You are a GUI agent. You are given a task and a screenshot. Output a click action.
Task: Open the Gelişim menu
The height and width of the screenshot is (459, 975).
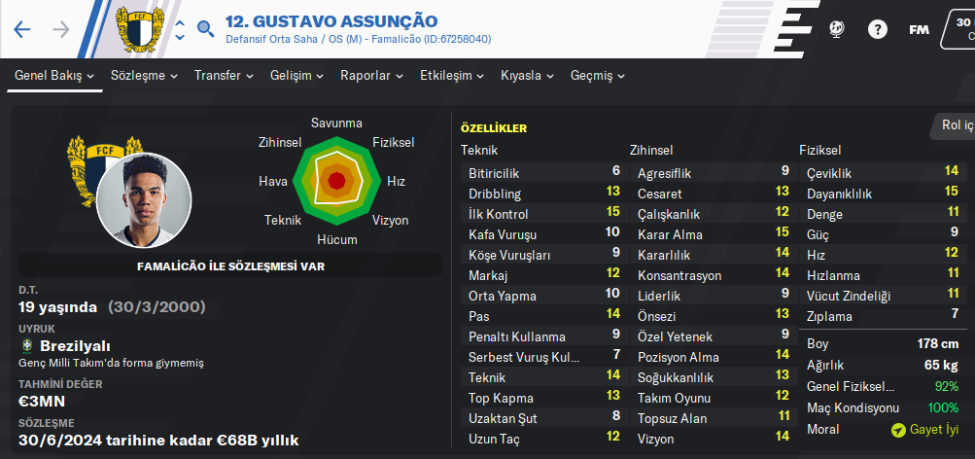[297, 76]
